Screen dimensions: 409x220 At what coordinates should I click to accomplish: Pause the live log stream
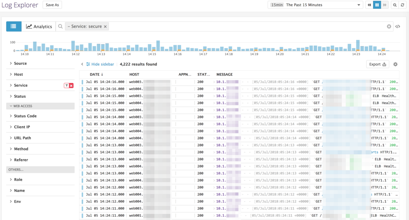point(377,5)
